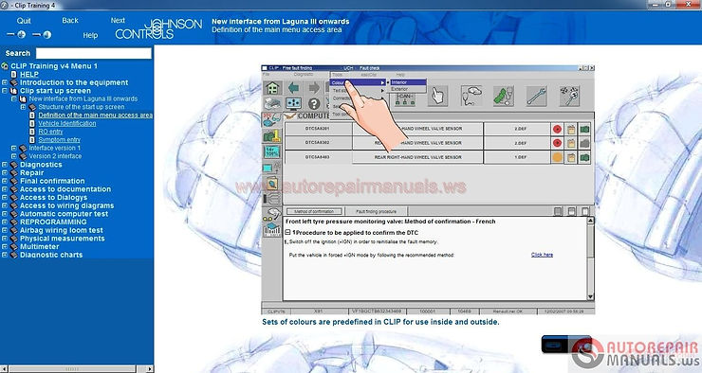Click the magnifier document sidebar icon
The width and height of the screenshot is (702, 373).
(271, 183)
